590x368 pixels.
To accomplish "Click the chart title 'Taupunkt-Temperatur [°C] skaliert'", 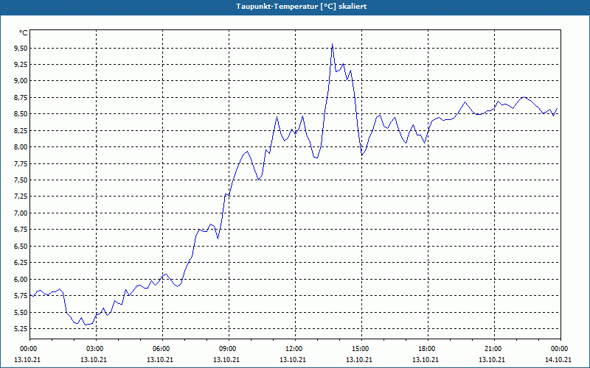I will [x=302, y=7].
